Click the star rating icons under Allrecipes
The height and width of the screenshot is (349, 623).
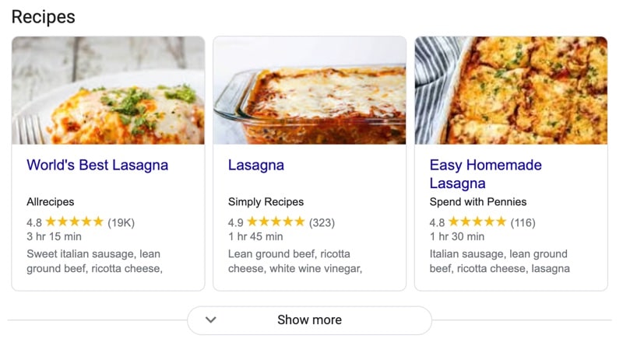[75, 222]
